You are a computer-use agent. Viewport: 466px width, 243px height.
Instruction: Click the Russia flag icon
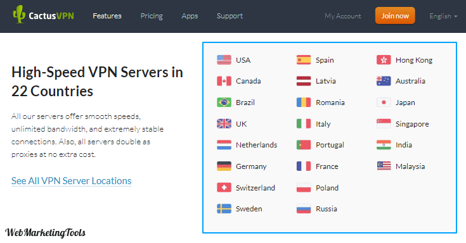pyautogui.click(x=304, y=209)
